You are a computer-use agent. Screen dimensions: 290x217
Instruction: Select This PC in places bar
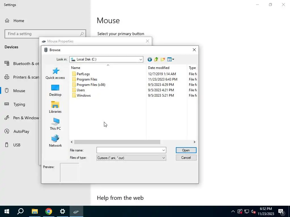pyautogui.click(x=55, y=124)
